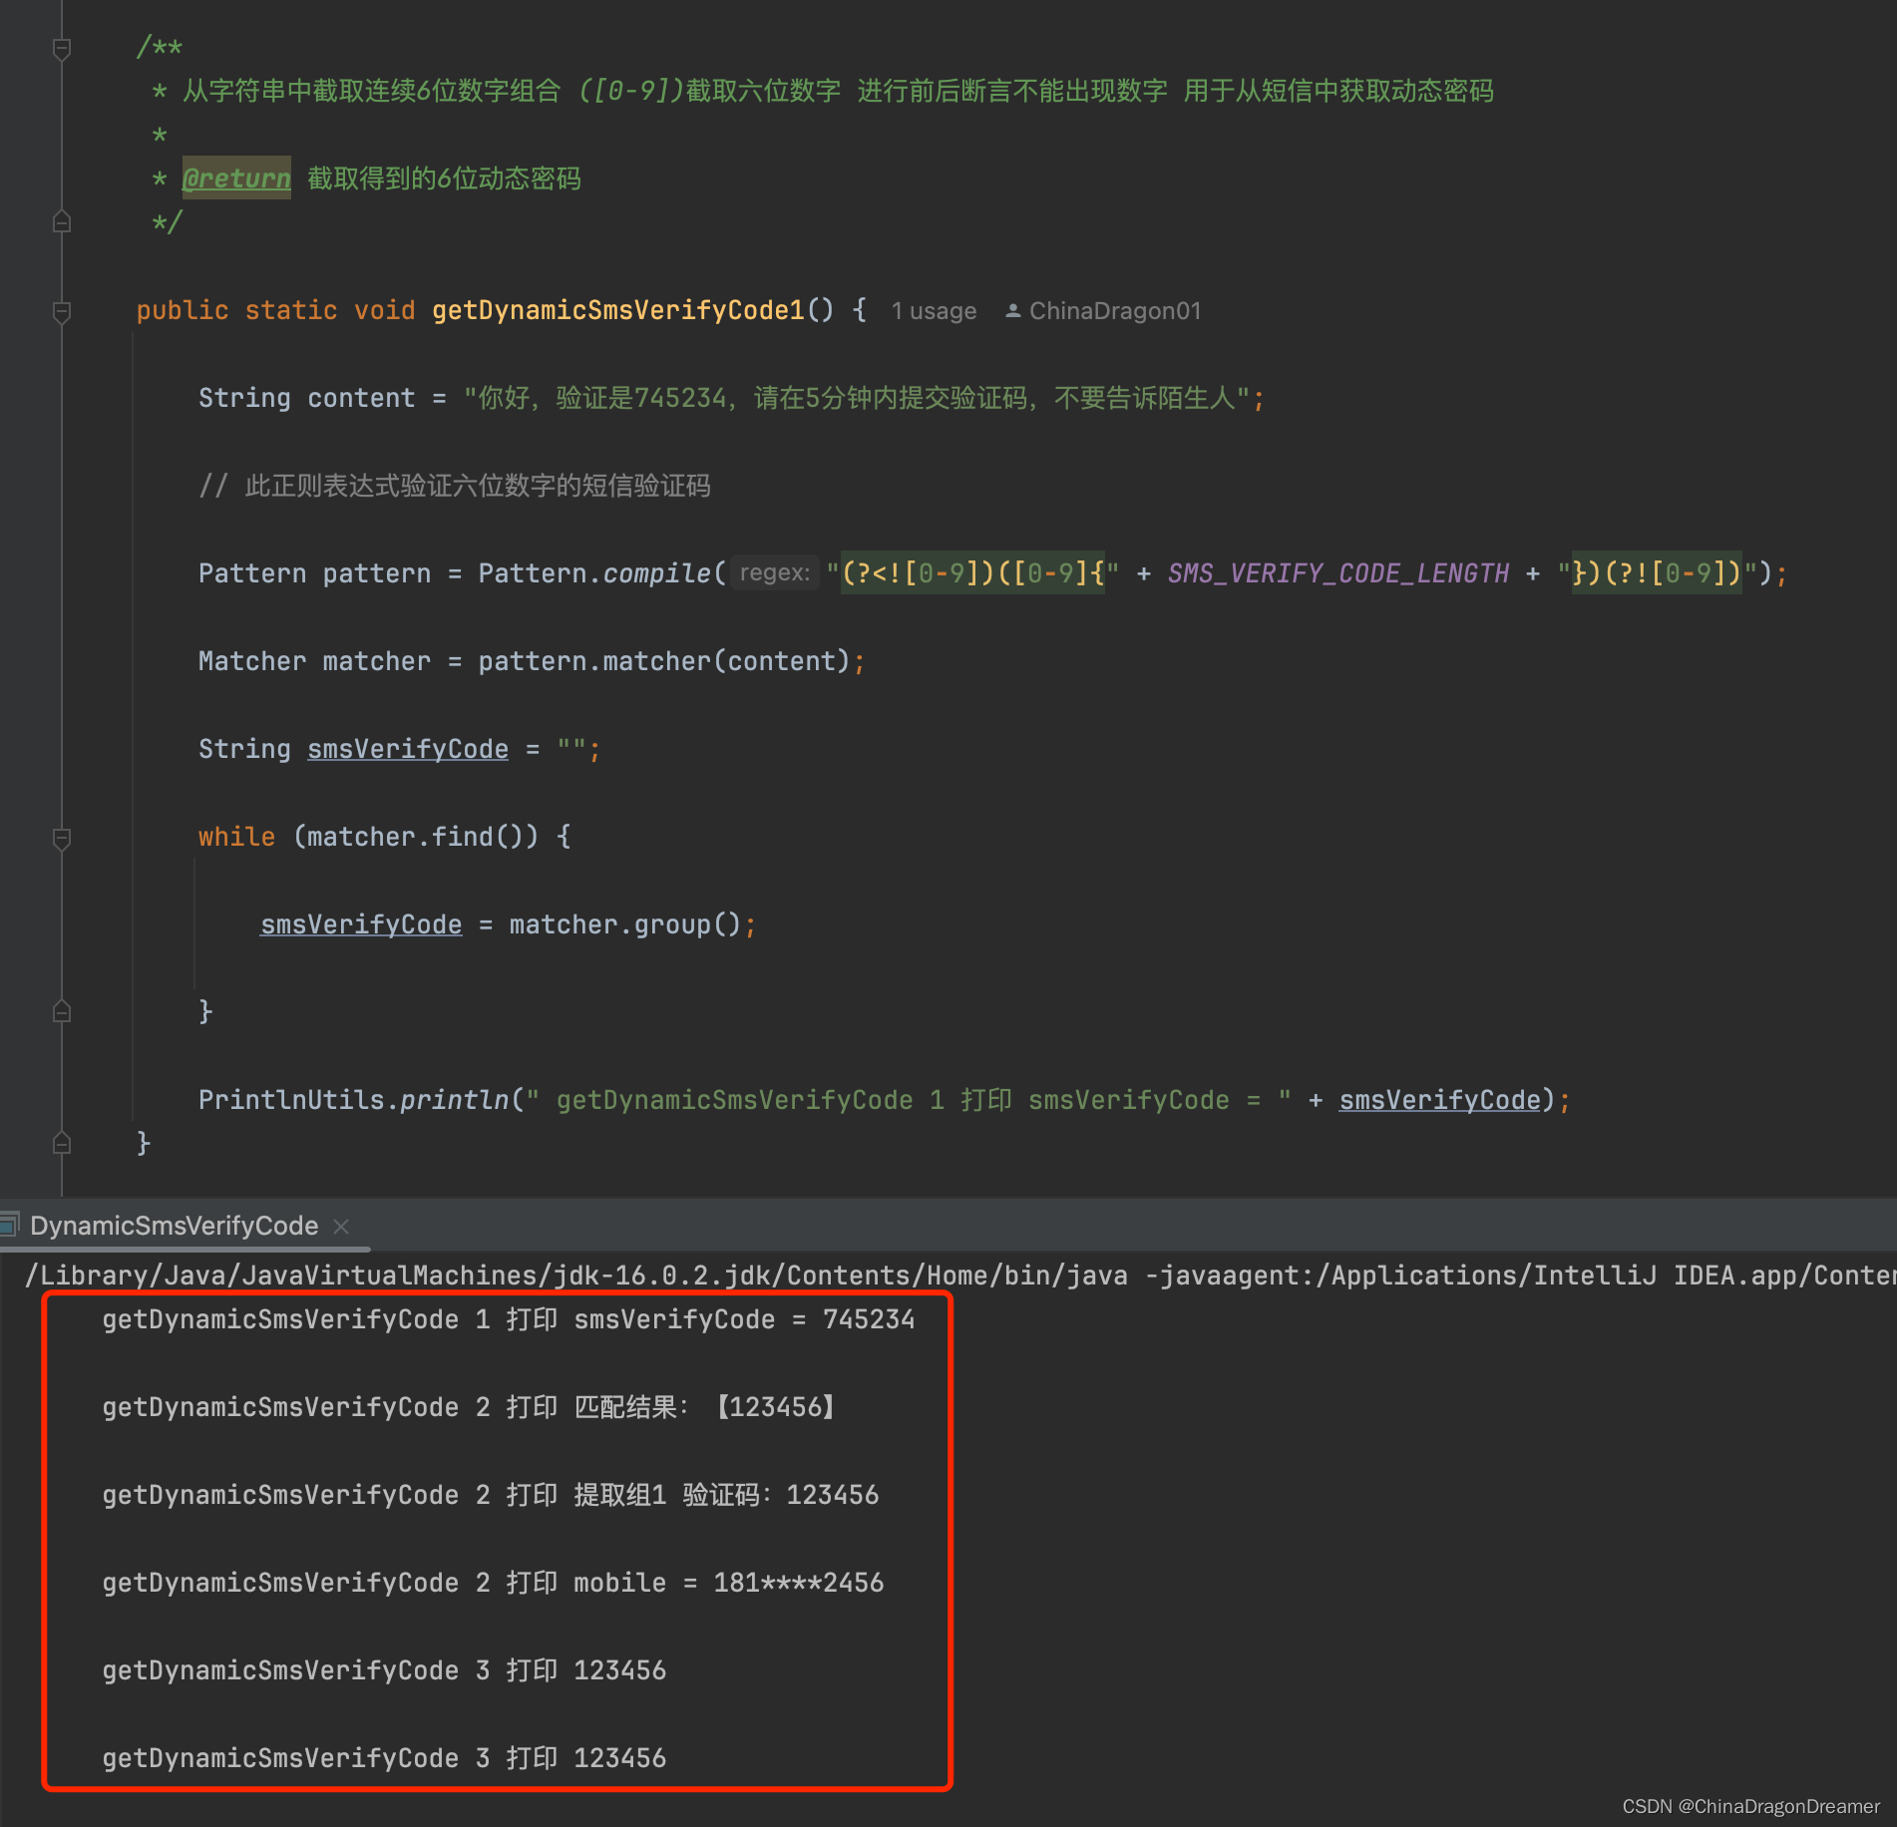This screenshot has height=1827, width=1897.
Task: Click the author person icon before ChinaDragon01
Action: click(1012, 311)
